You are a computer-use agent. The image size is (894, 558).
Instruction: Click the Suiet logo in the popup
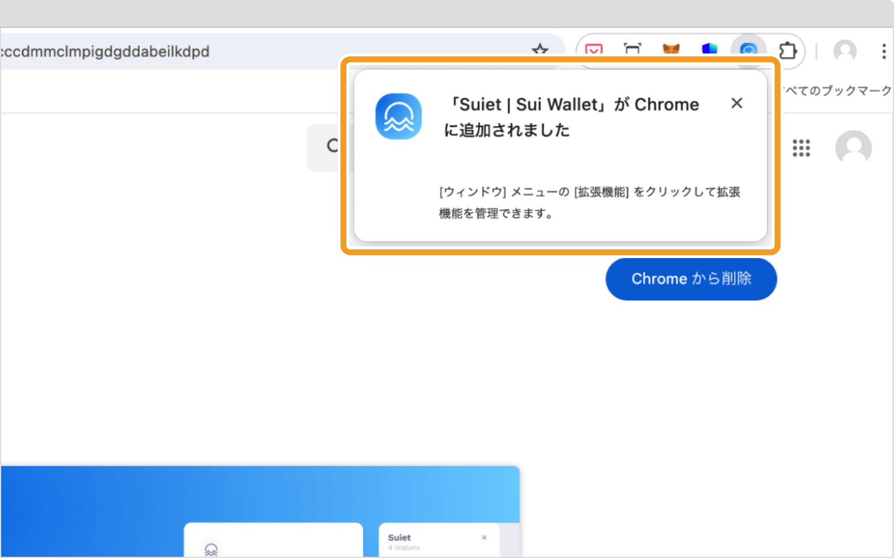pos(399,116)
